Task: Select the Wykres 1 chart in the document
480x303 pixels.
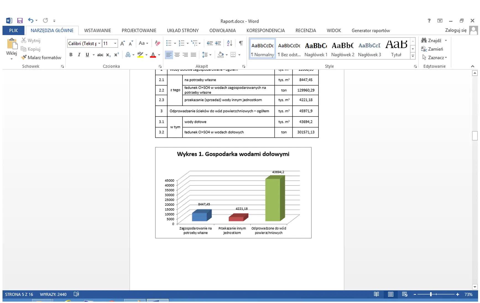Action: coord(233,193)
